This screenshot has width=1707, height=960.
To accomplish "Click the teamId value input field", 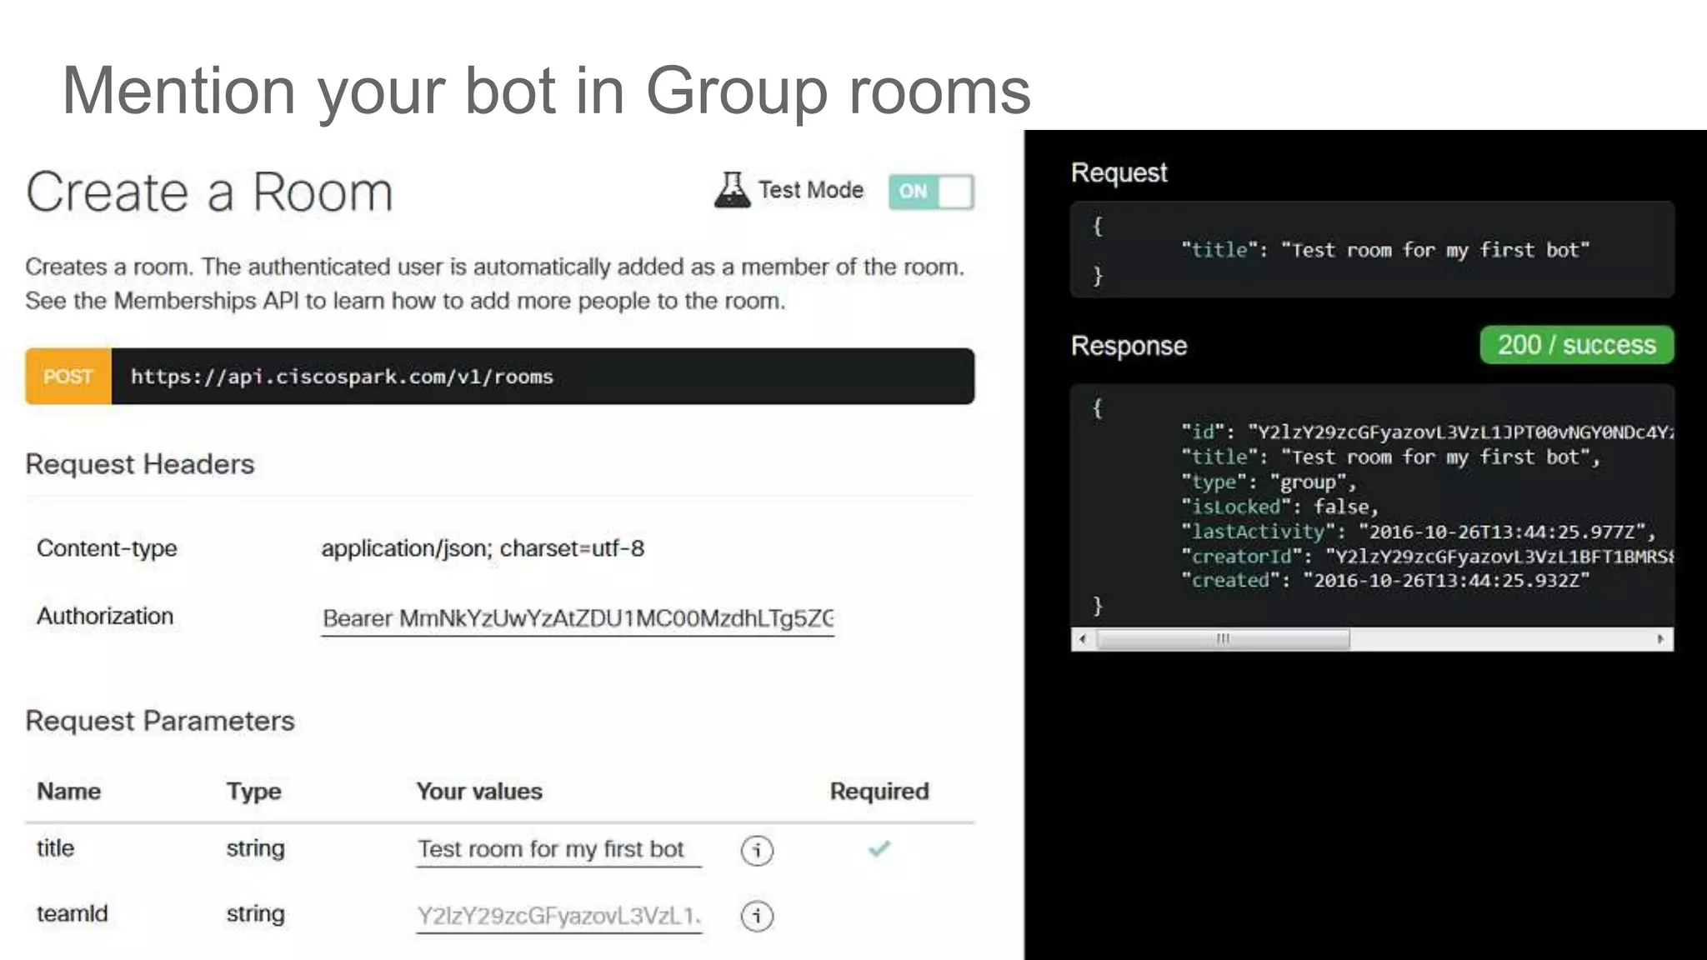I will [558, 916].
